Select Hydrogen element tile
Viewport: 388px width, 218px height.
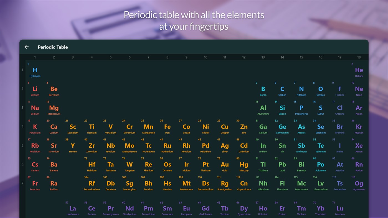(x=35, y=71)
